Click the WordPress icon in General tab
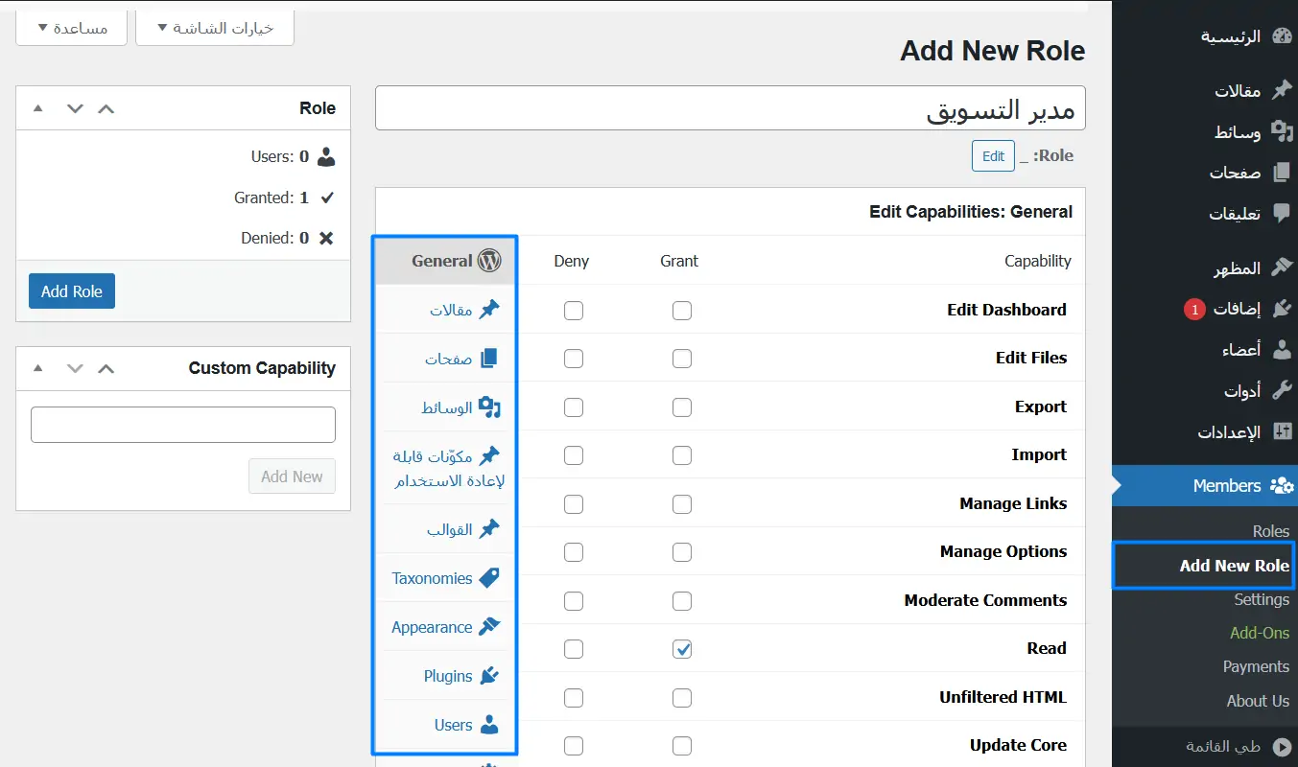This screenshot has width=1298, height=767. (489, 261)
